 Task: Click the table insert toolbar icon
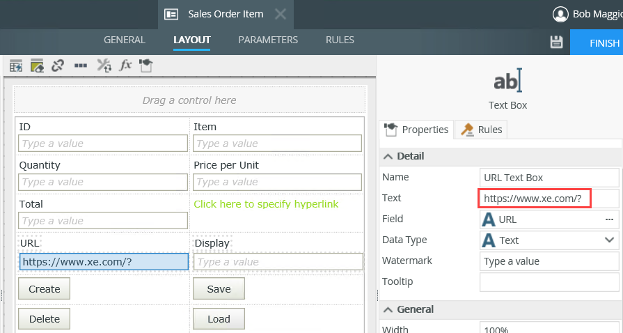(16, 65)
